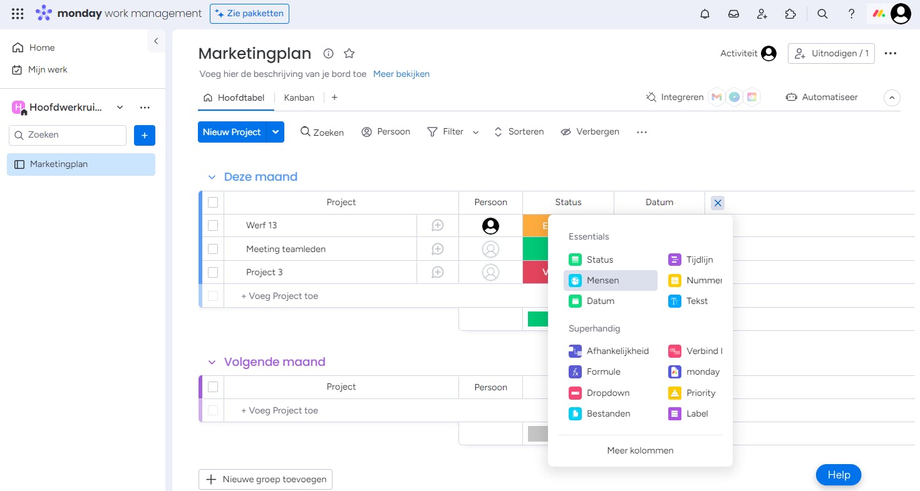Switch to the Kanban tab
Image resolution: width=920 pixels, height=491 pixels.
coord(299,98)
